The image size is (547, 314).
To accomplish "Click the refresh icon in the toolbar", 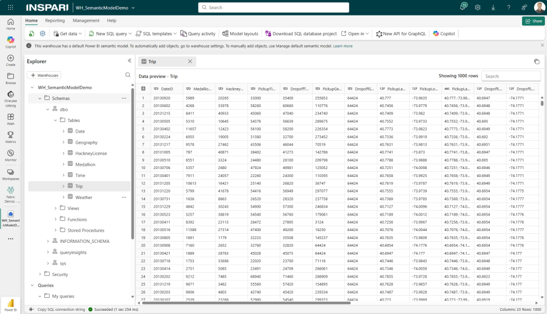I will click(32, 34).
